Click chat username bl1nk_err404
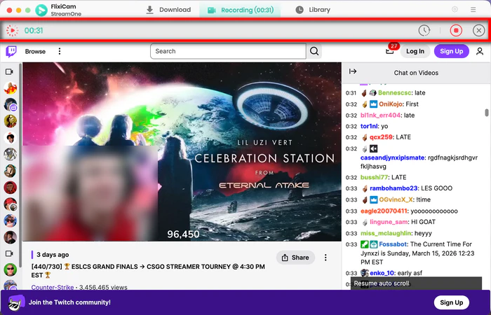The height and width of the screenshot is (315, 491). coord(380,115)
